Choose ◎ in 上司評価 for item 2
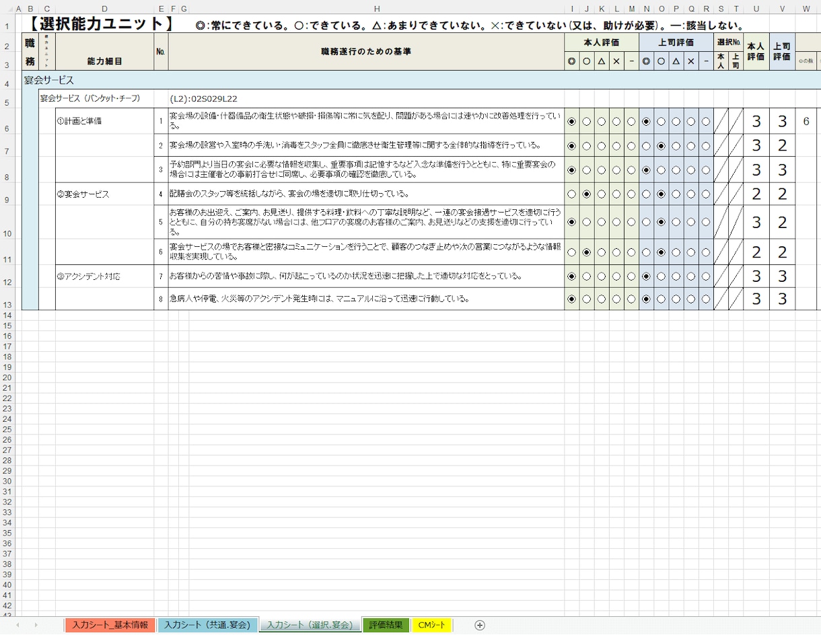The image size is (821, 635). pyautogui.click(x=647, y=146)
